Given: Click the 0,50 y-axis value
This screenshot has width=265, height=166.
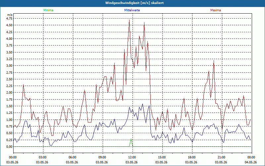Looking at the screenshot, I should pos(10,133).
